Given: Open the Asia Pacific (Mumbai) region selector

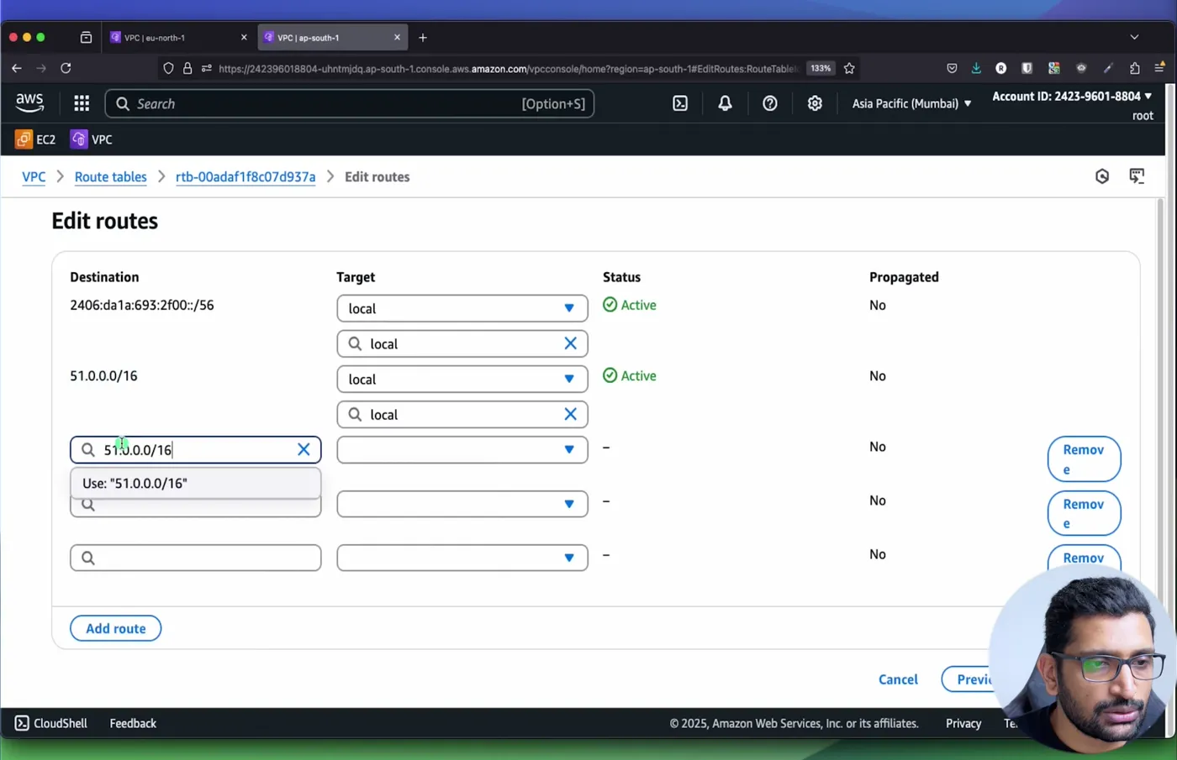Looking at the screenshot, I should 911,103.
